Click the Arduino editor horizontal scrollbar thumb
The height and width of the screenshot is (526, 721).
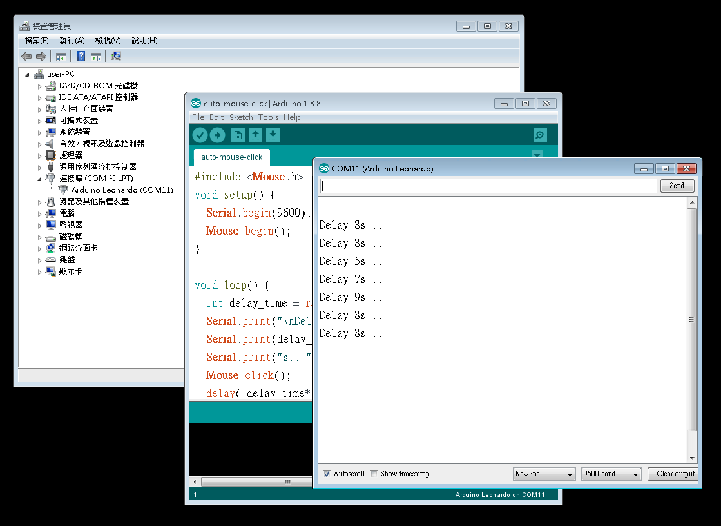[258, 482]
